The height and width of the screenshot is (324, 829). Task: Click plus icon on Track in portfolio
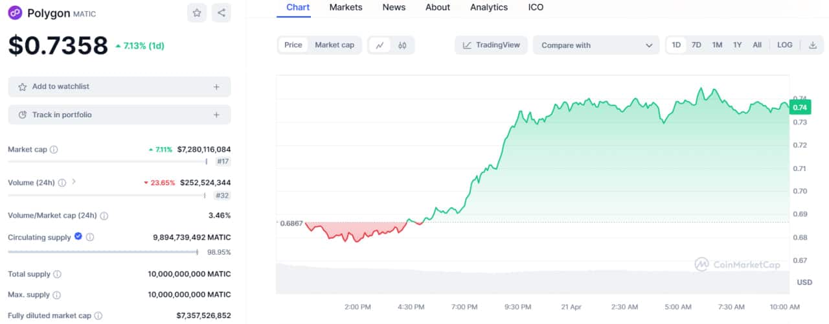tap(216, 115)
